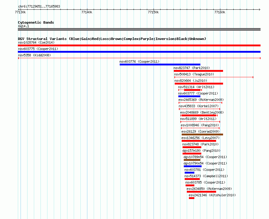
Task: Open the nsv603785 (Cooper2011) label
Action: click(x=205, y=182)
